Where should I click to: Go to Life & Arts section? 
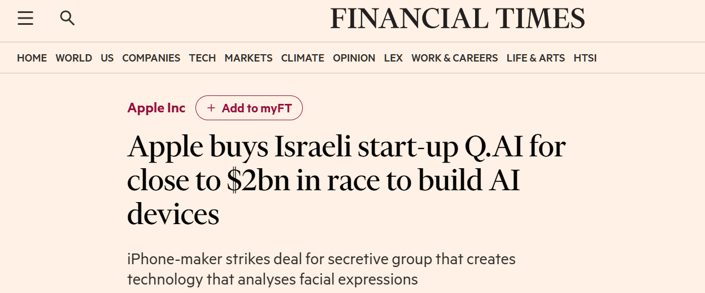coord(536,58)
